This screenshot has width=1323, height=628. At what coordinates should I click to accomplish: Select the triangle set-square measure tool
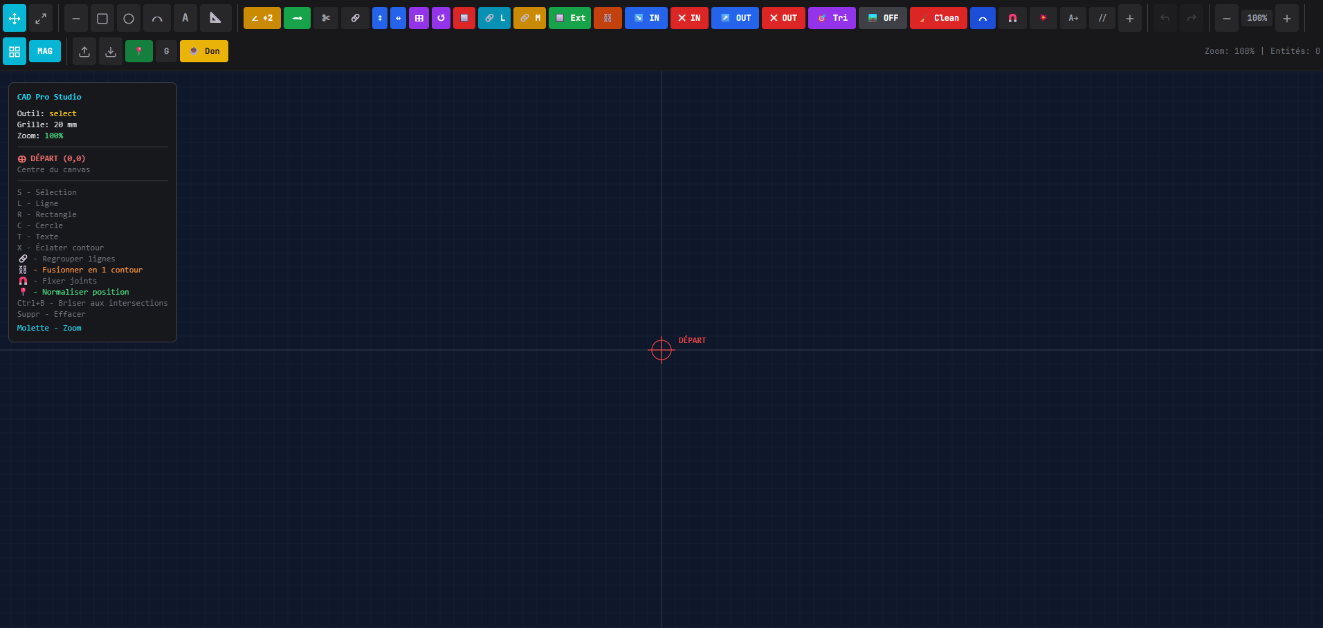[x=216, y=18]
